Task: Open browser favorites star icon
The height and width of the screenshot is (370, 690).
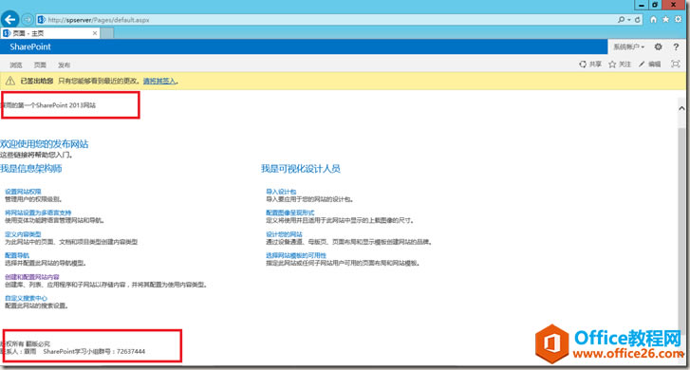Action: 665,19
